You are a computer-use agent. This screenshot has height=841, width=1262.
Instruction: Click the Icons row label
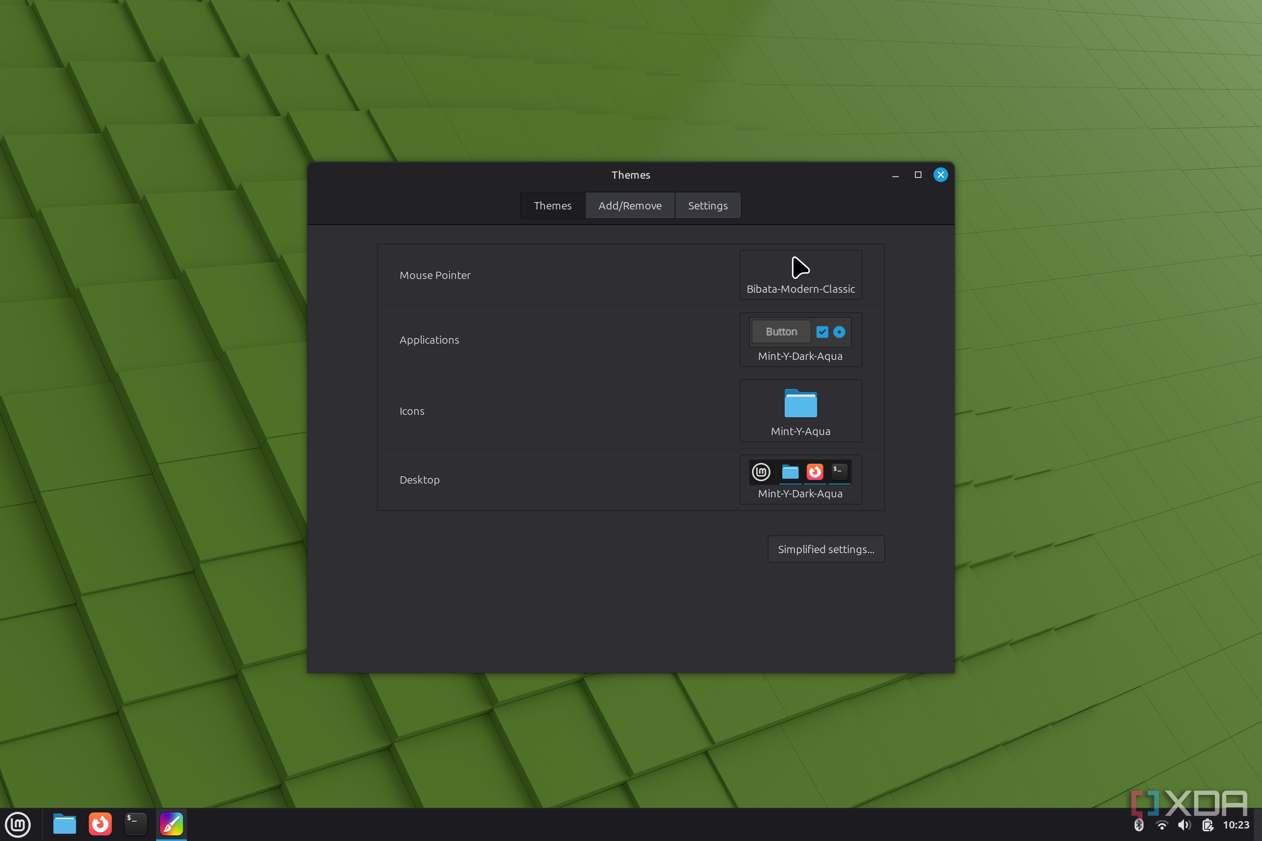click(x=411, y=411)
